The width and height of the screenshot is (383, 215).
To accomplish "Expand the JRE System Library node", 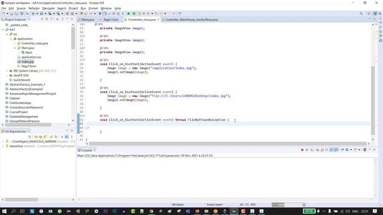I will 7,70.
